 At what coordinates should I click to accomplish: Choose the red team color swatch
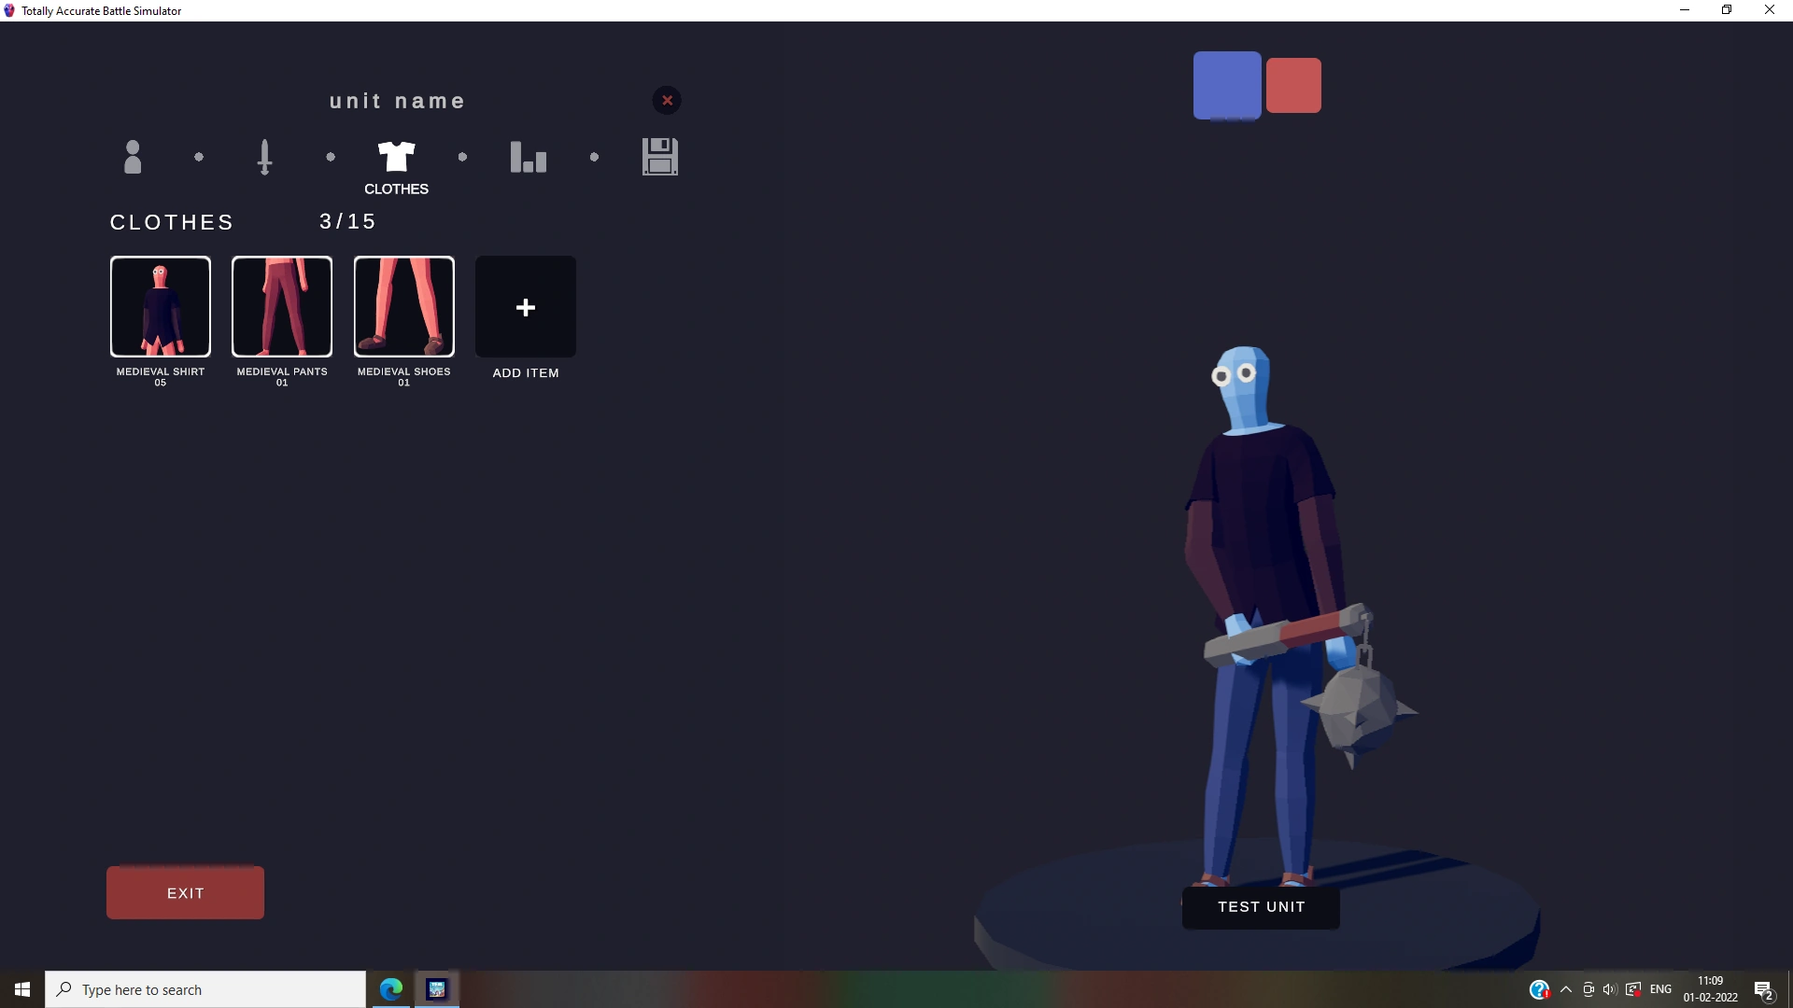point(1293,85)
